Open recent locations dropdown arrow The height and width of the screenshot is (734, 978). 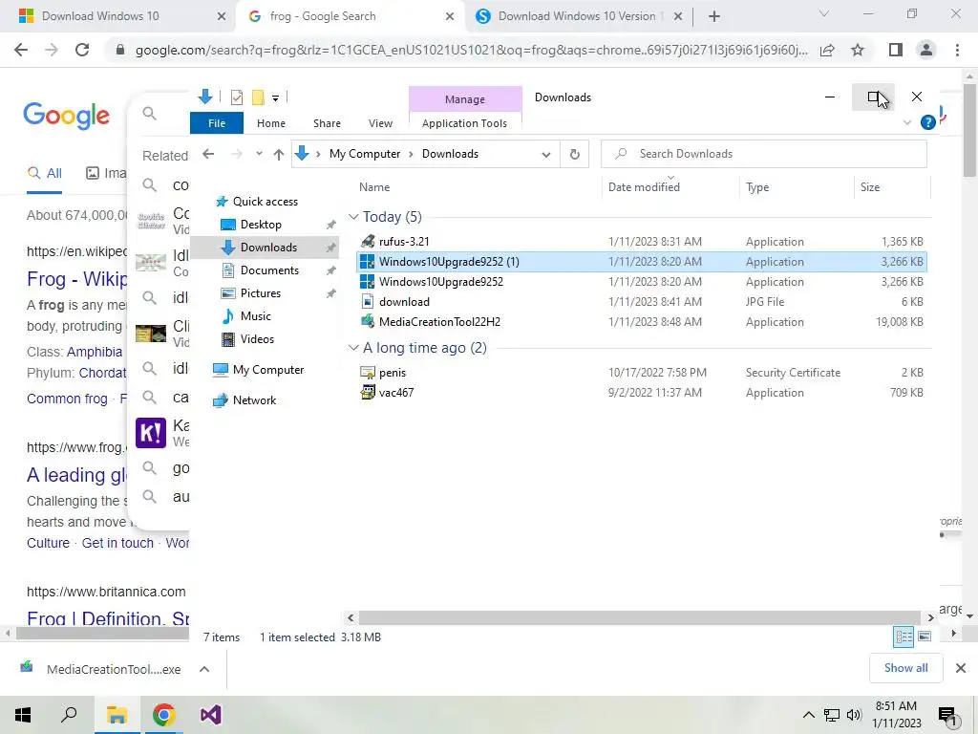tap(259, 154)
